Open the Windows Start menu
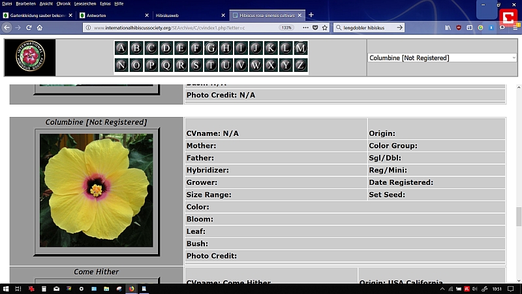 click(7, 288)
